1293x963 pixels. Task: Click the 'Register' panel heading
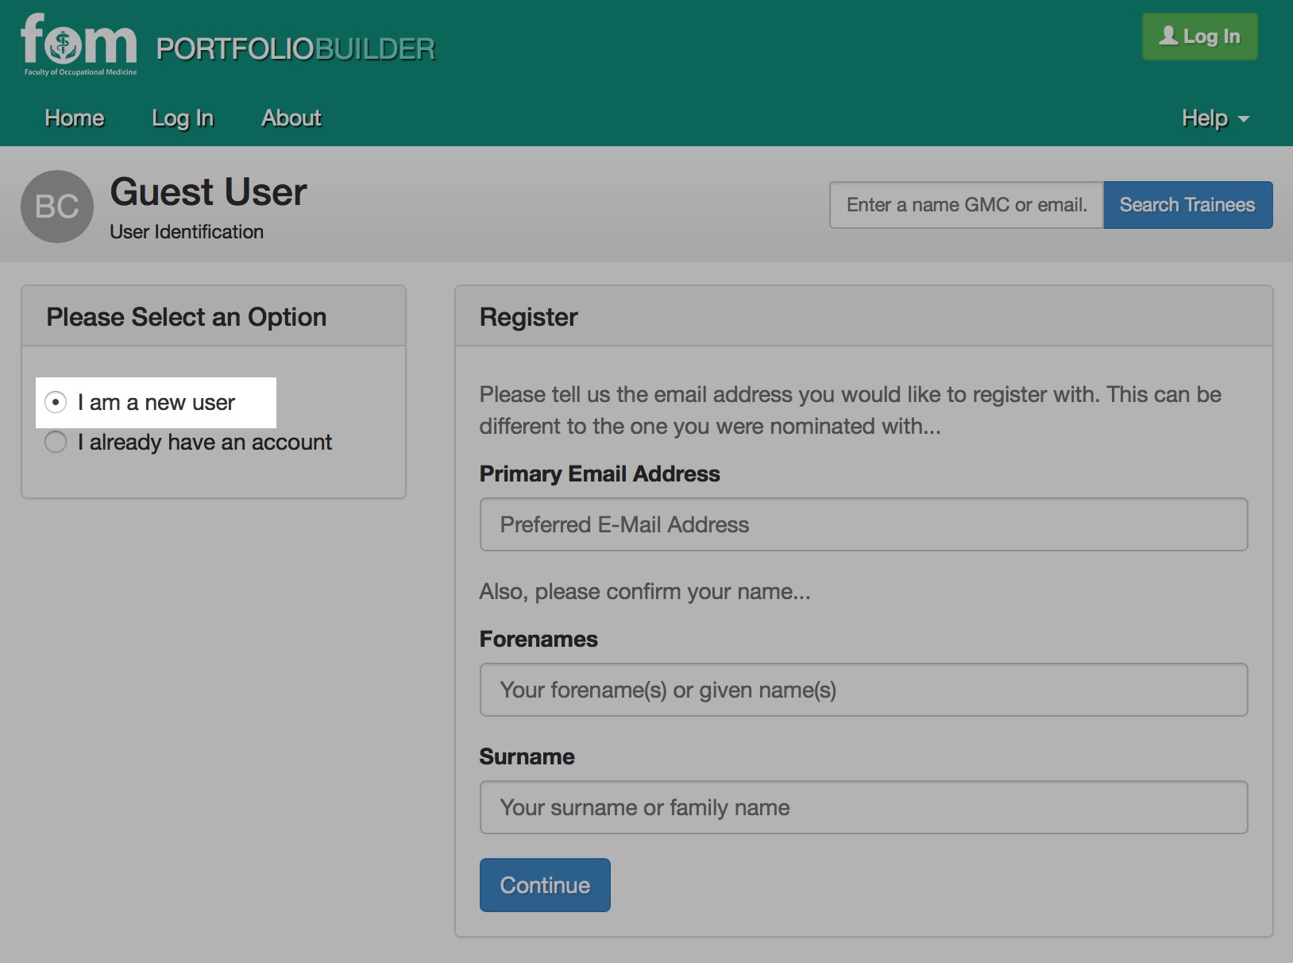(x=528, y=317)
